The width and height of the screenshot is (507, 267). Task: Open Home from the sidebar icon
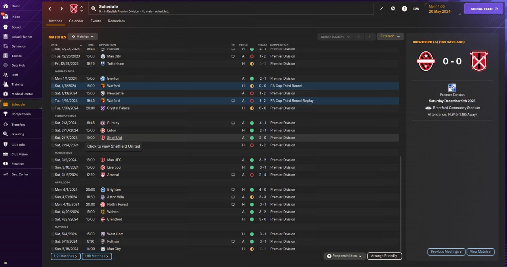[x=6, y=6]
